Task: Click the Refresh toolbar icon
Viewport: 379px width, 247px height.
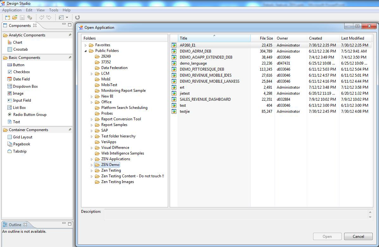Action: click(77, 17)
